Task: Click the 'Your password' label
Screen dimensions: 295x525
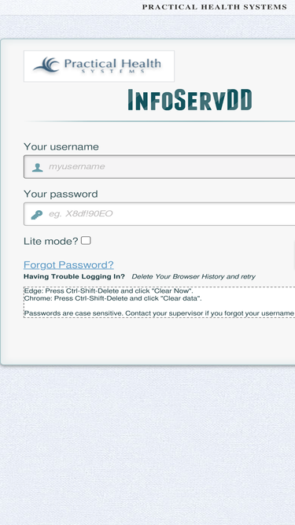Action: (x=61, y=194)
